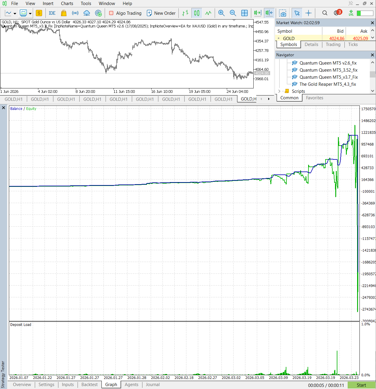
Task: Zoom in on the chart
Action: coord(221,13)
